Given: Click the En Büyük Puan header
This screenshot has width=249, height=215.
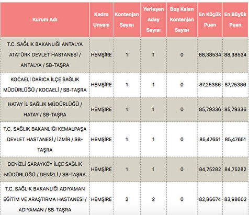Looking at the screenshot, I should click(x=235, y=19).
